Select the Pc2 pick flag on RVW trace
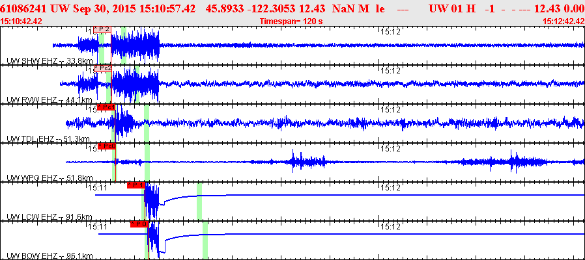This screenshot has width=585, height=260. (103, 68)
